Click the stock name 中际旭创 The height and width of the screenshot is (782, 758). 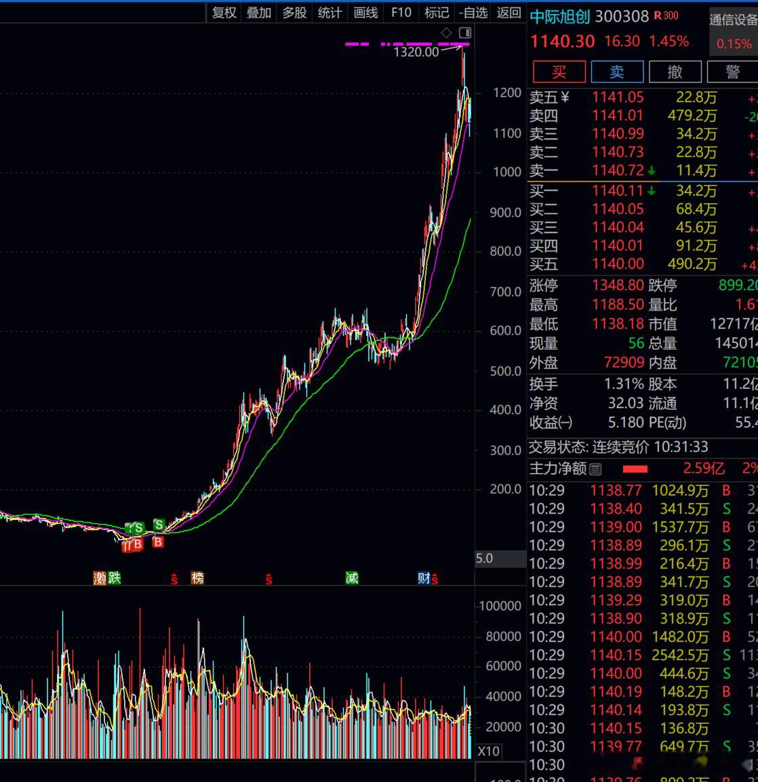[x=560, y=16]
